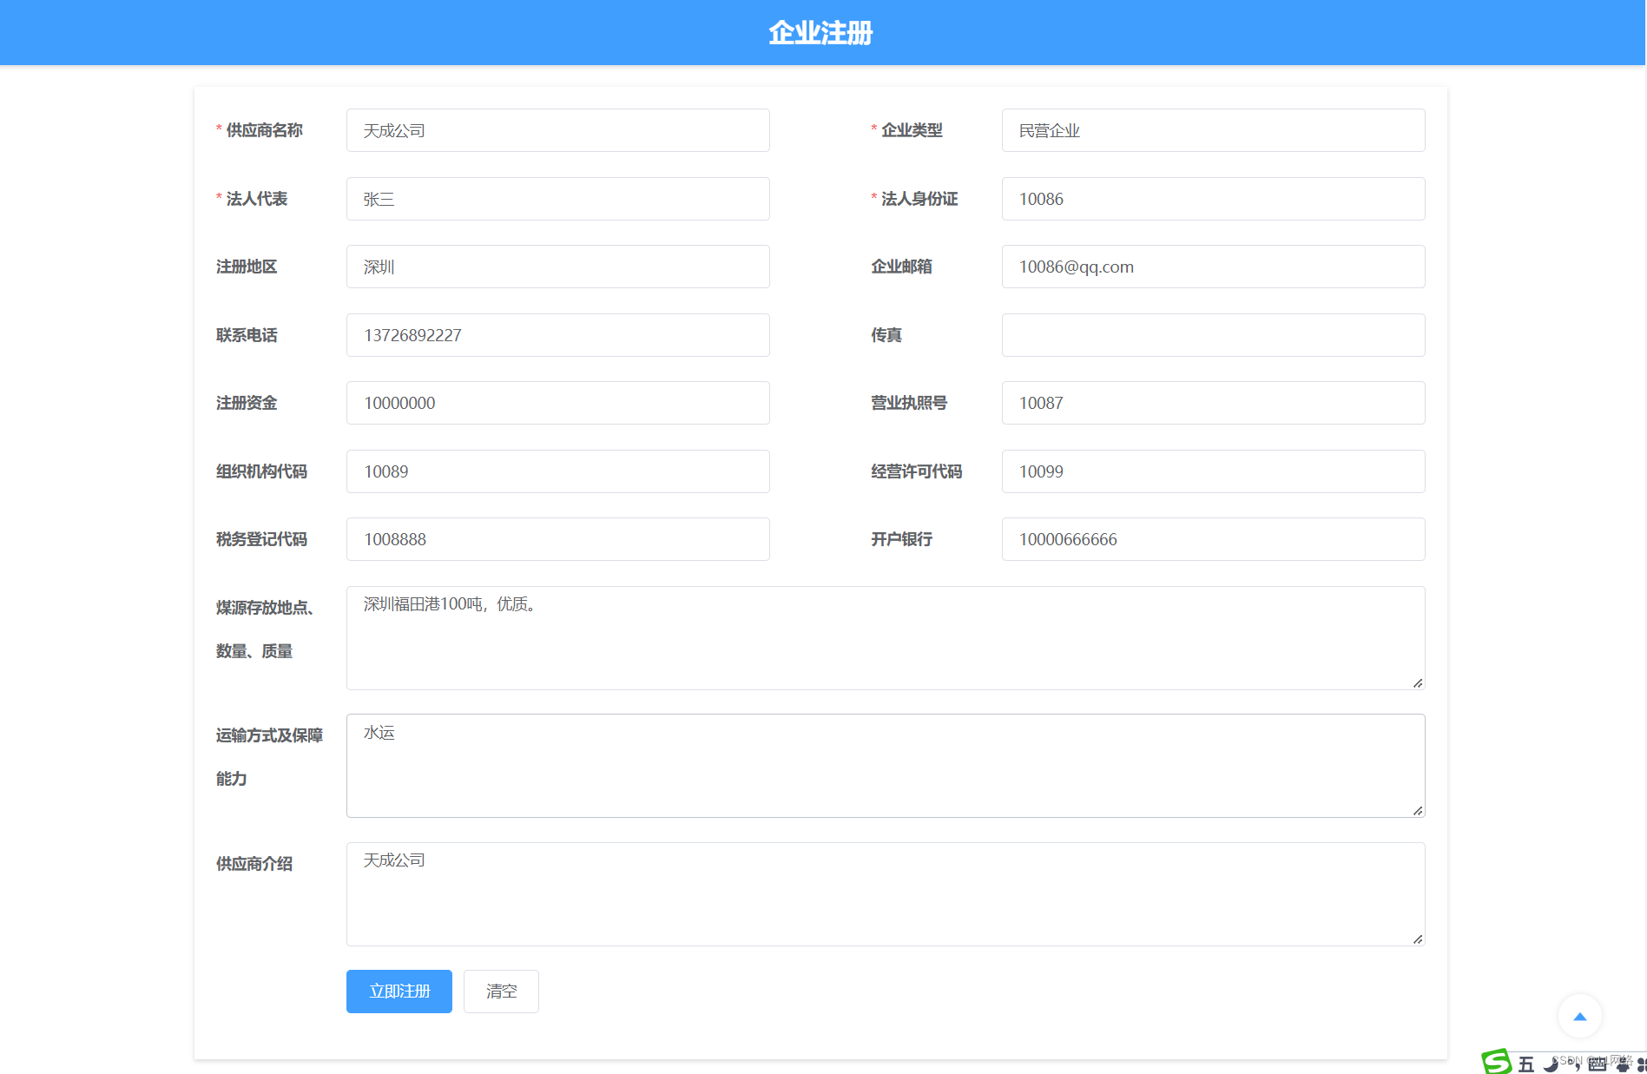The height and width of the screenshot is (1074, 1647).
Task: Select the 法人身份证 input with 10086
Action: point(1213,199)
